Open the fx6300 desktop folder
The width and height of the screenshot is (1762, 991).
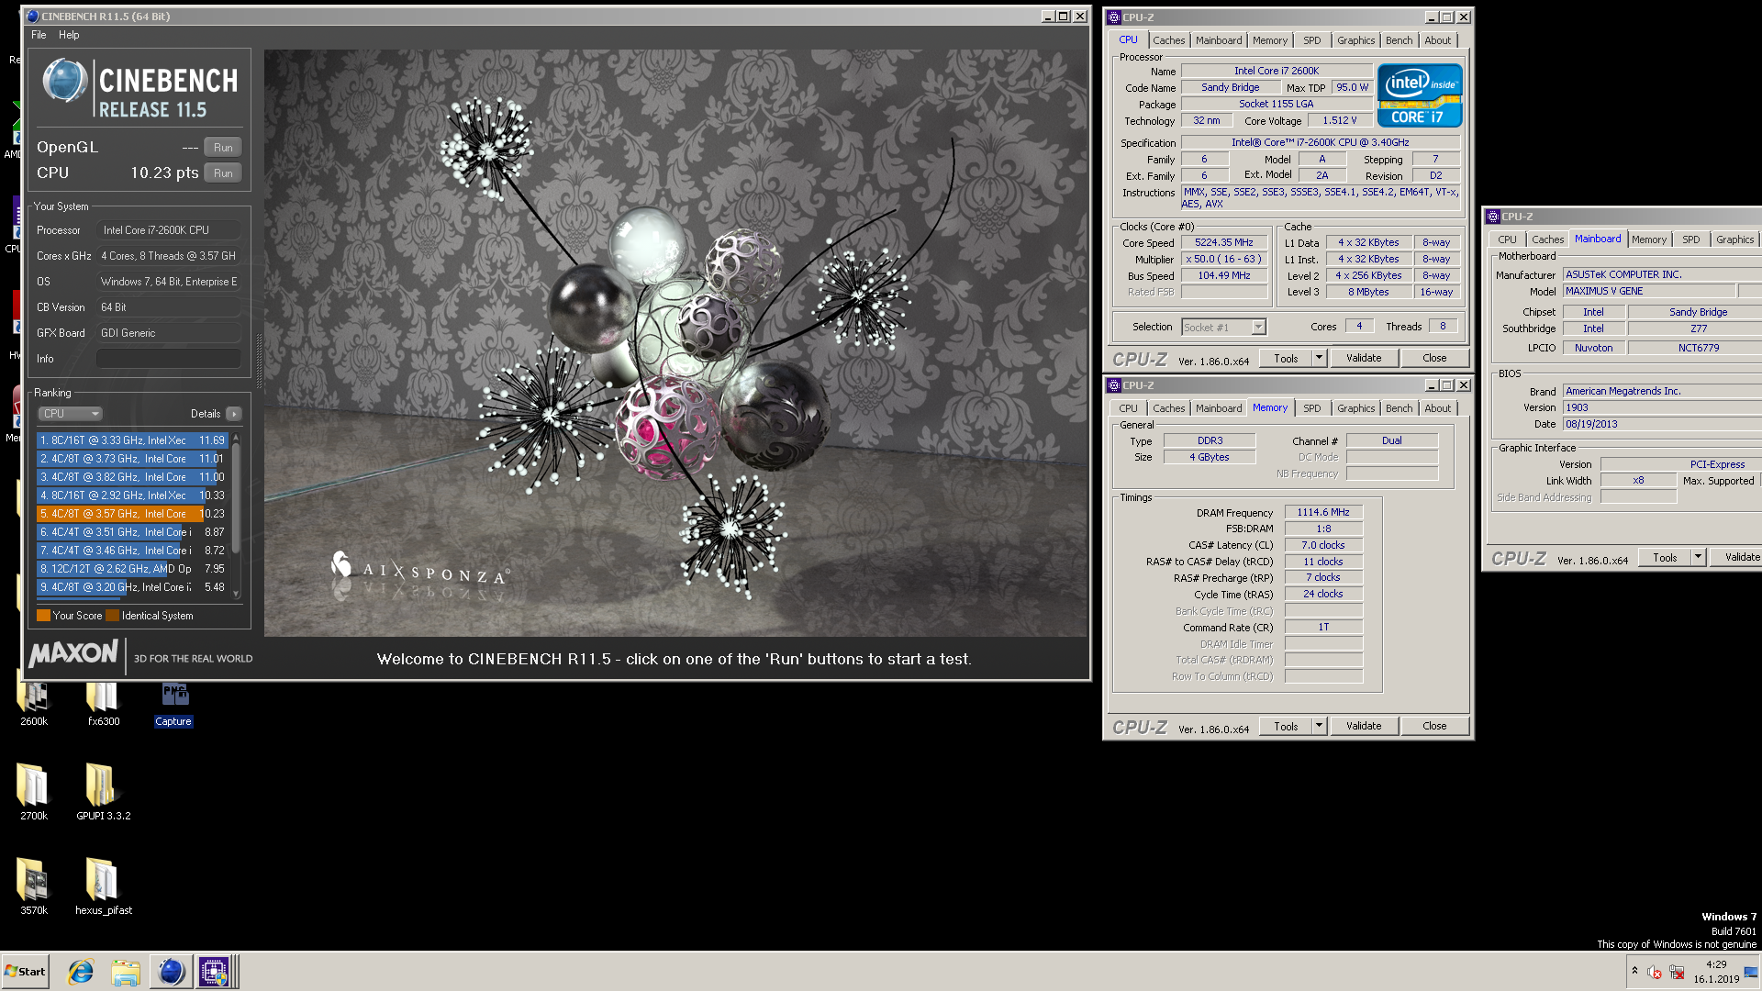coord(103,702)
